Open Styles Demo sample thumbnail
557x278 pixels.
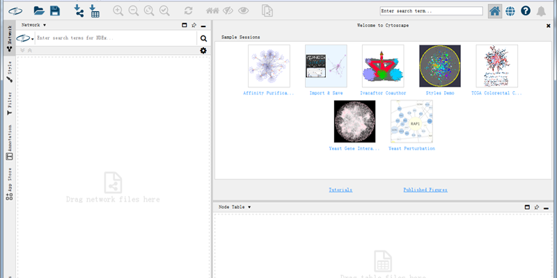(x=440, y=66)
